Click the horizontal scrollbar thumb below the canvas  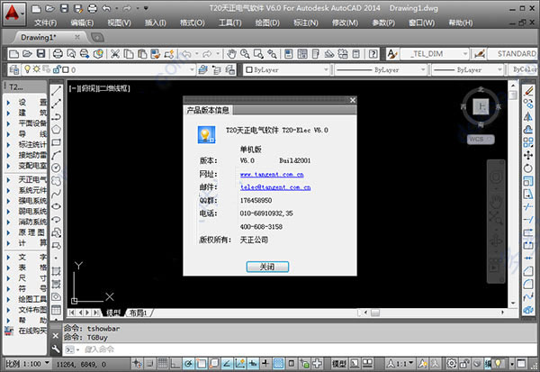click(375, 313)
